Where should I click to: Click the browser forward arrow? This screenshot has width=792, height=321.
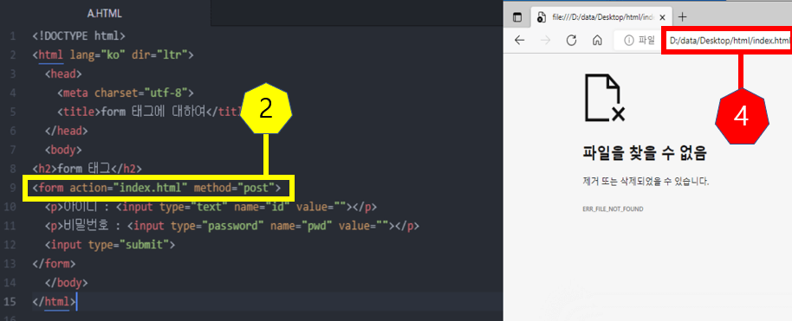[x=546, y=41]
